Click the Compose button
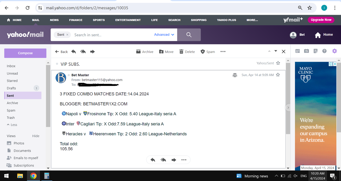Image resolution: width=341 pixels, height=181 pixels. coord(25,53)
